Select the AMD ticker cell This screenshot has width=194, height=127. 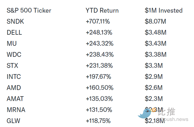(x=14, y=88)
